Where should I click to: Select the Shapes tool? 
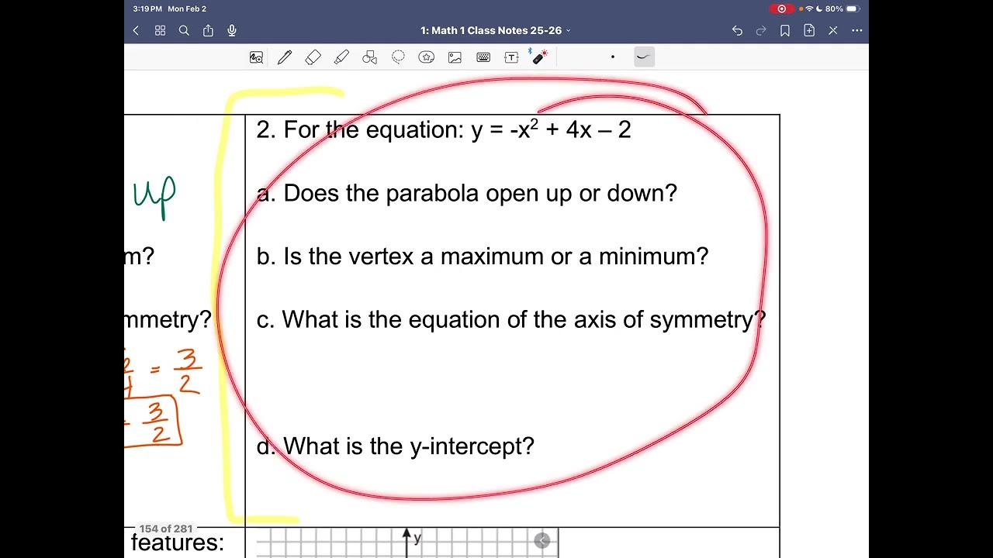[369, 57]
